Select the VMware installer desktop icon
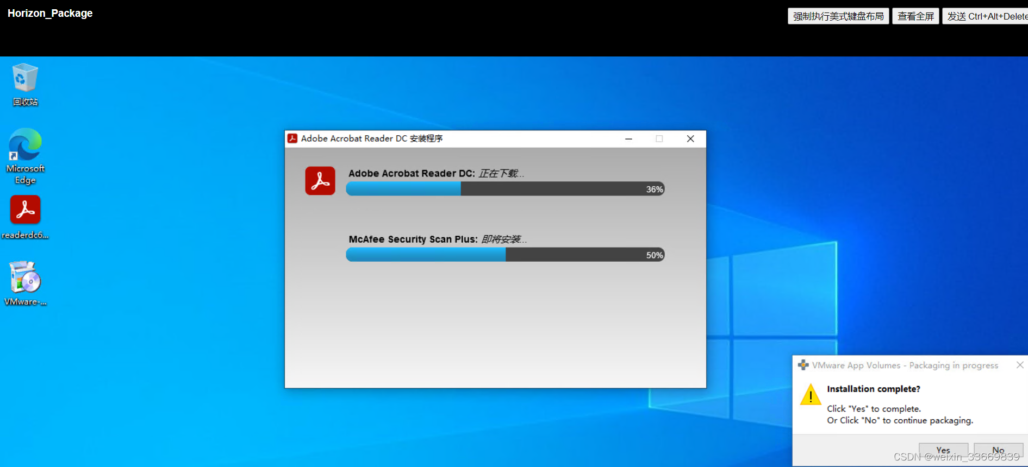The height and width of the screenshot is (467, 1028). (25, 283)
